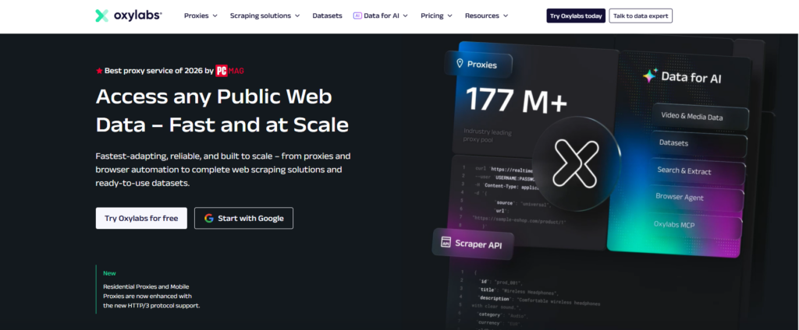Select the Scraper API card in hero graphic
Screen dimensions: 799x330
474,244
